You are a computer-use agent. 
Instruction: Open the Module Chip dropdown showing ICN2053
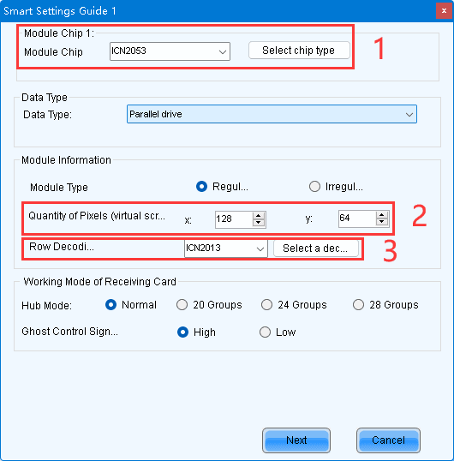tap(170, 51)
